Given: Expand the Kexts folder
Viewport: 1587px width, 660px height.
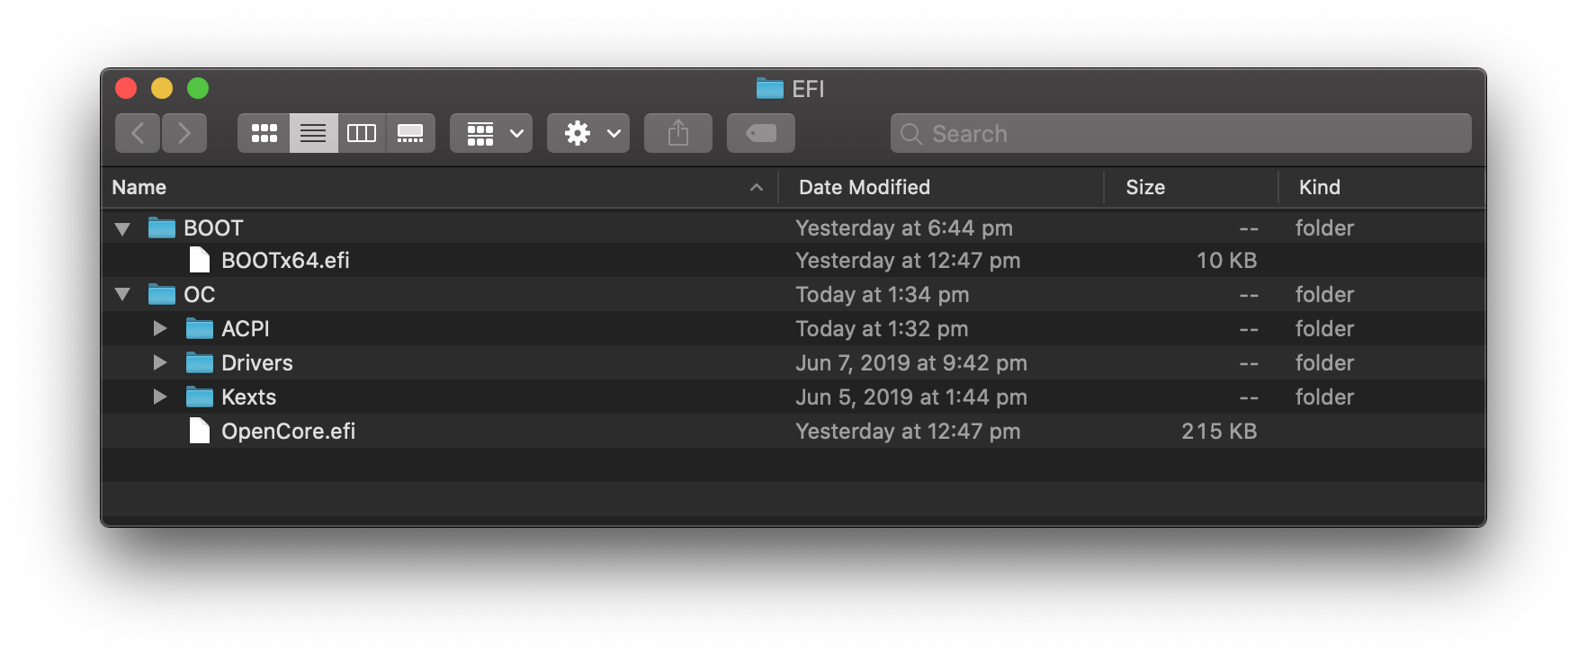Looking at the screenshot, I should [160, 397].
